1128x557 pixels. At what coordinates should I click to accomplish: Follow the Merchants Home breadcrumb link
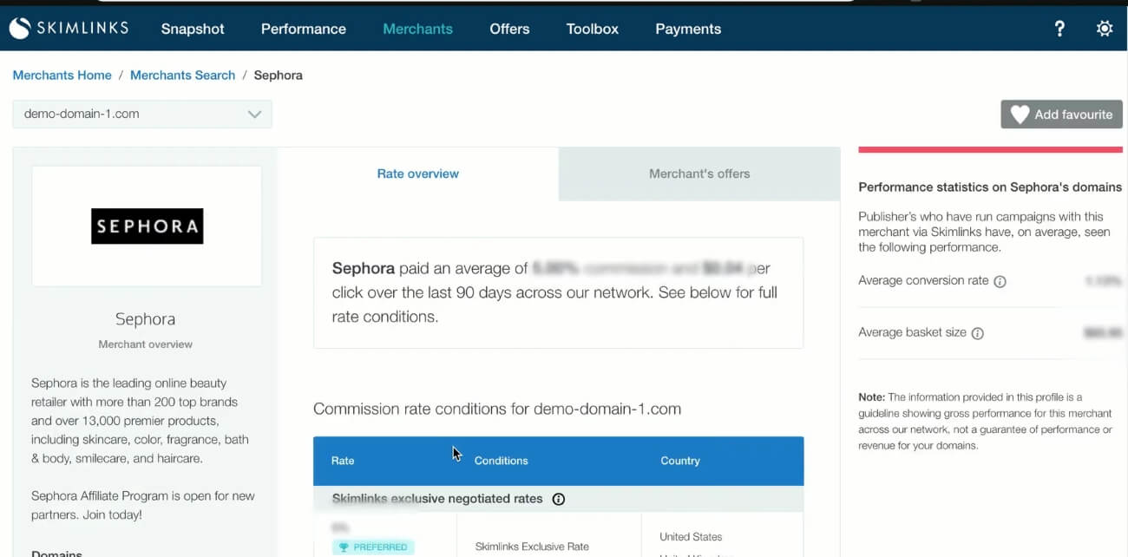(62, 75)
